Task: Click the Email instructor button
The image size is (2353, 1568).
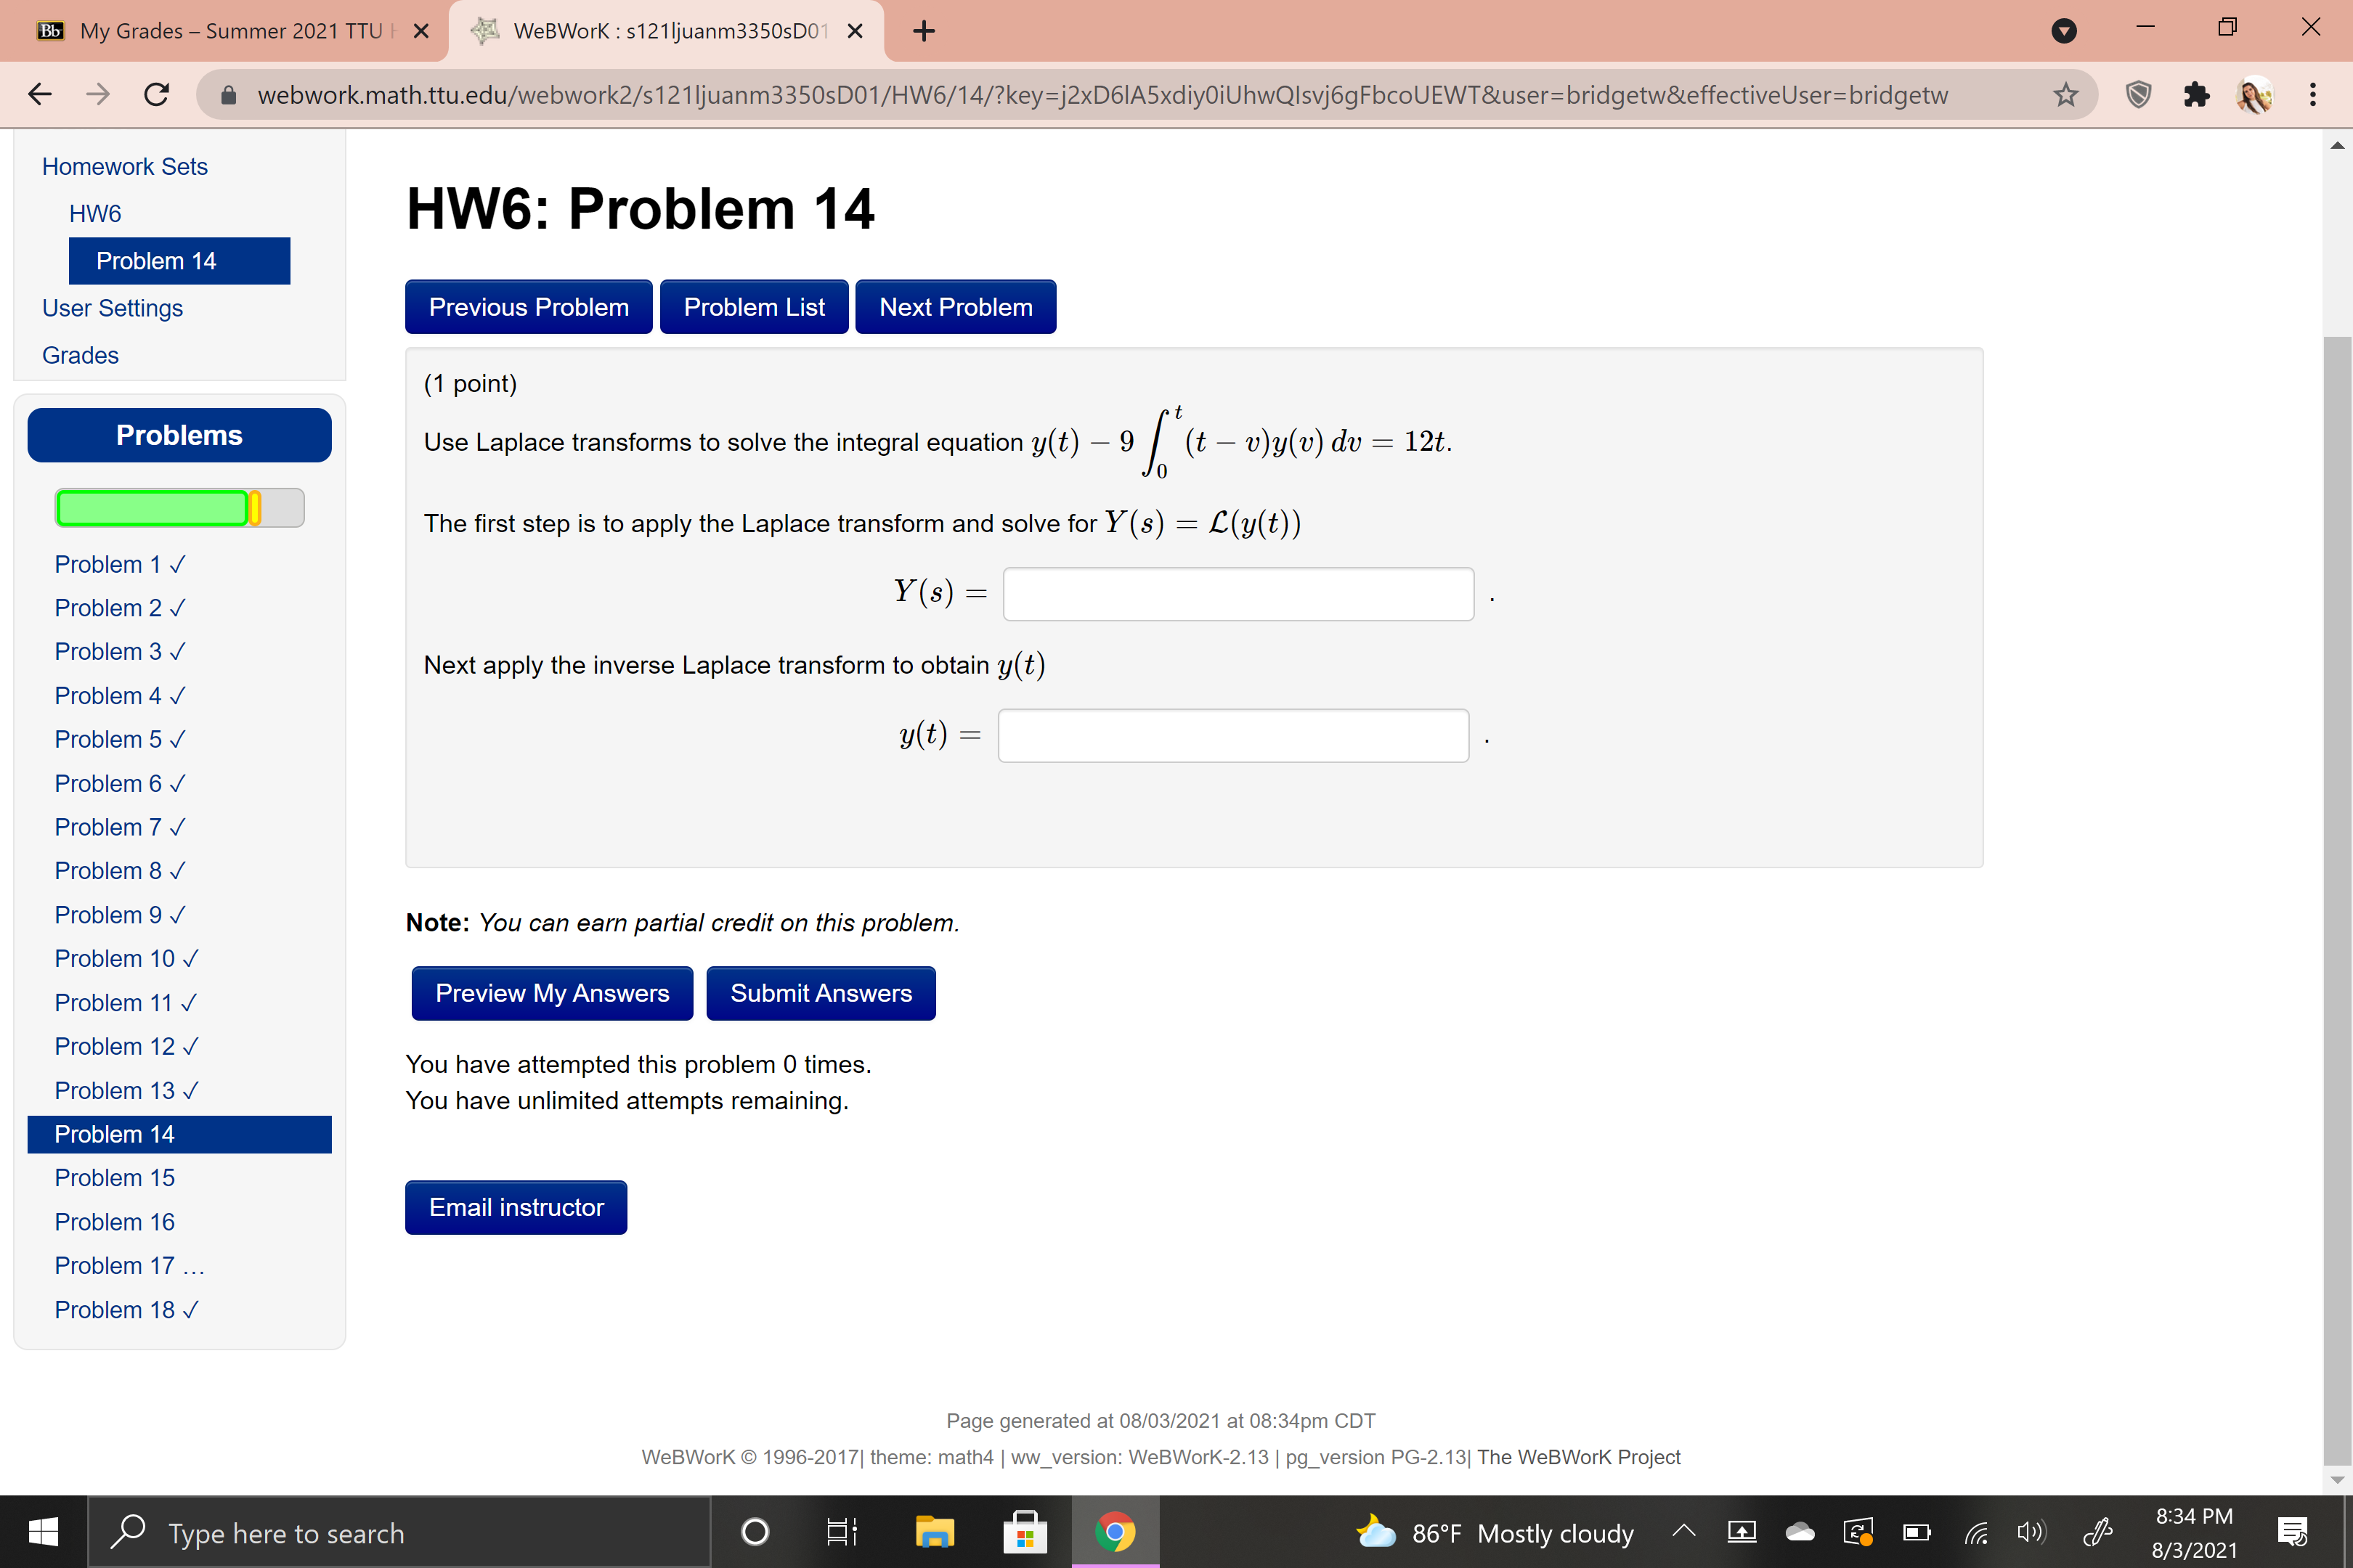Action: tap(515, 1207)
